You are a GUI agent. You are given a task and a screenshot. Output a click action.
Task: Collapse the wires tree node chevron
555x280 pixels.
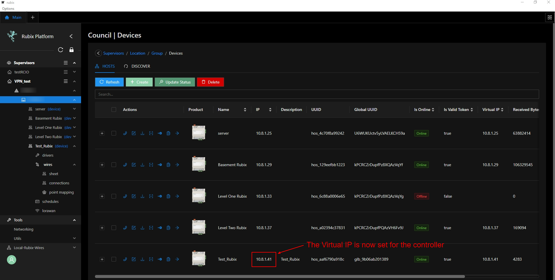74,164
